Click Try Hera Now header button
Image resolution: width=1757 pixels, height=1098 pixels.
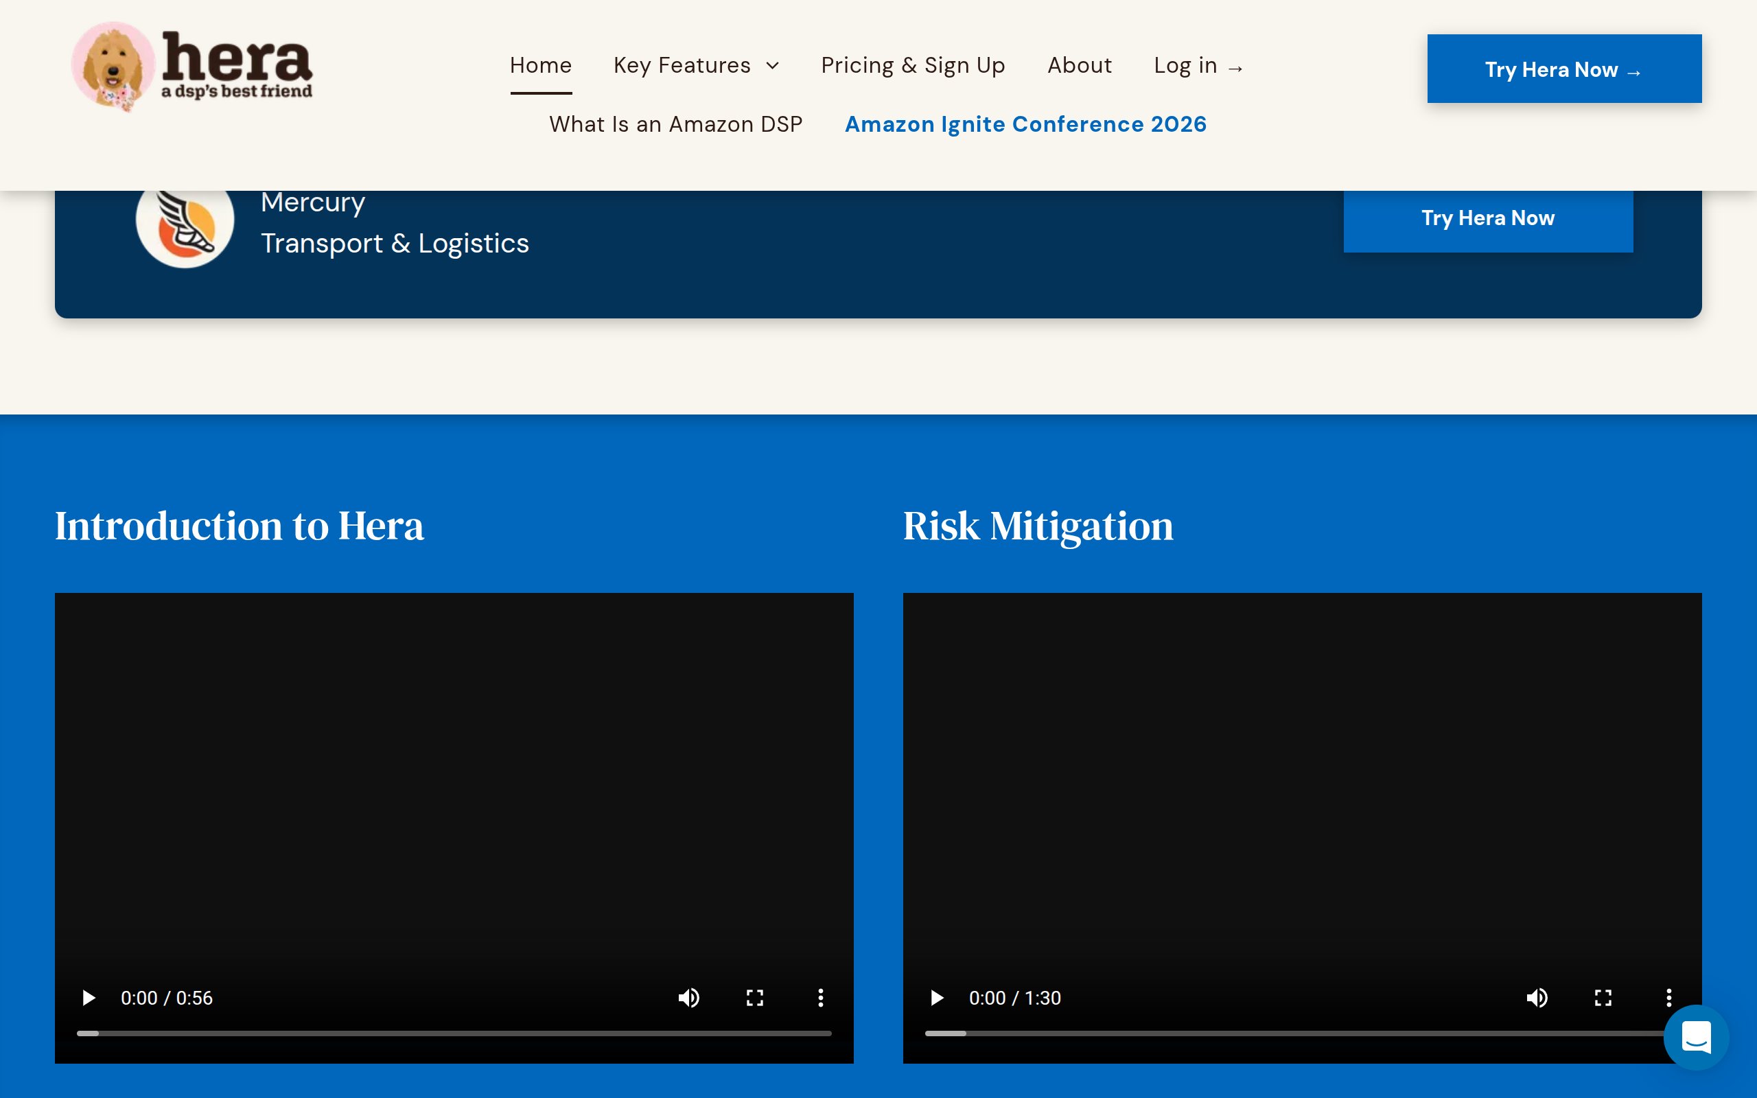(1564, 69)
